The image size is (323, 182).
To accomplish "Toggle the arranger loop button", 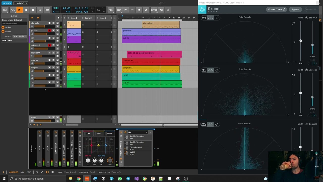I will pos(99,10).
